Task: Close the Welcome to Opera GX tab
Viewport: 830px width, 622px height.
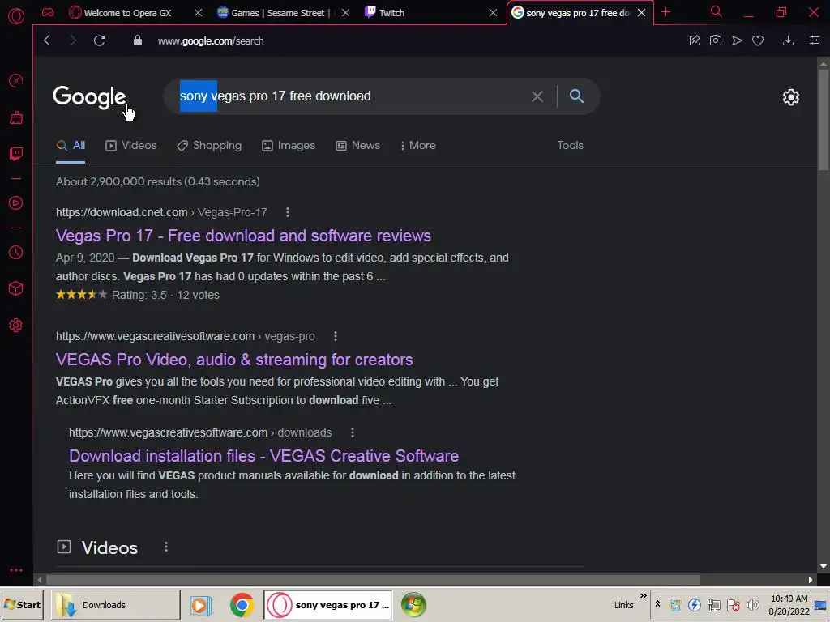Action: 198,12
